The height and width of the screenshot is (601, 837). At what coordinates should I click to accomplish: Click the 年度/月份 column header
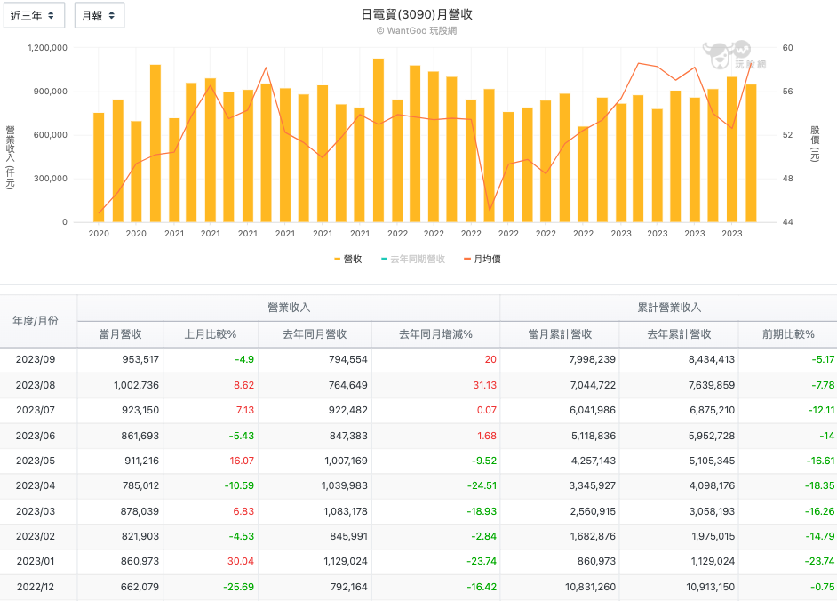38,320
